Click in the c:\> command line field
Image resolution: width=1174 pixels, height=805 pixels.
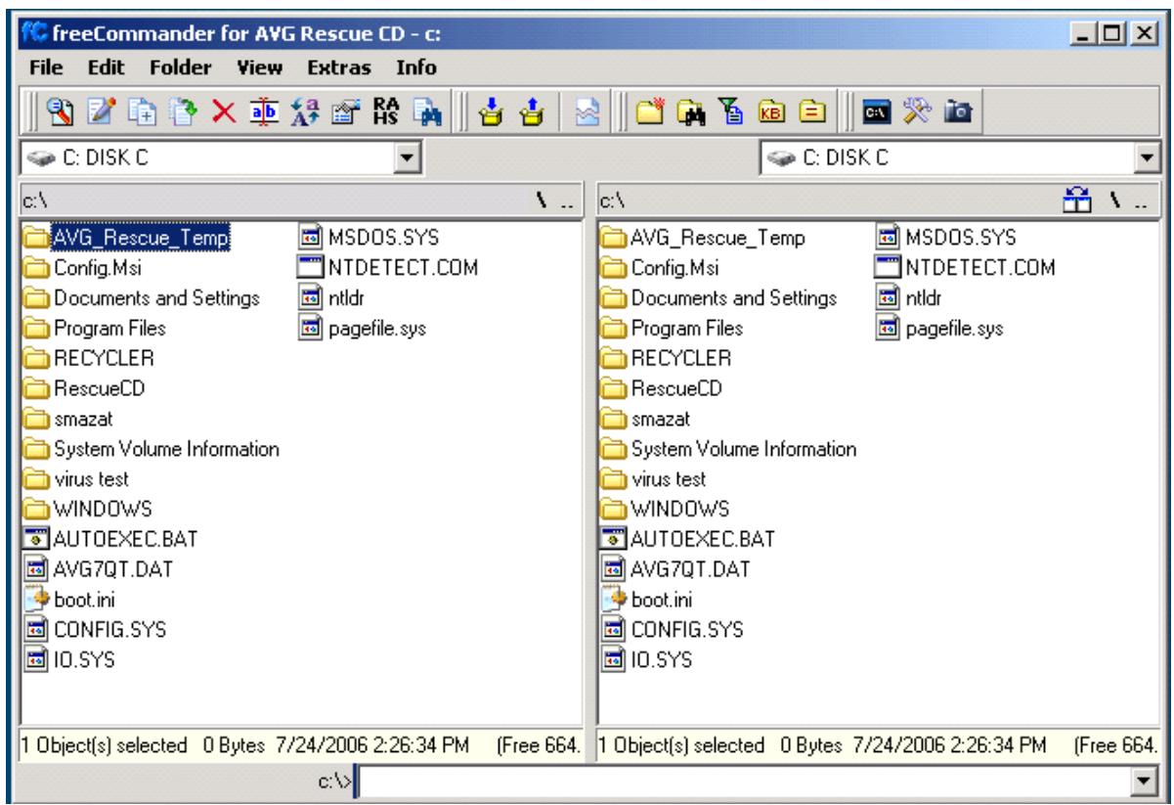[x=749, y=782]
